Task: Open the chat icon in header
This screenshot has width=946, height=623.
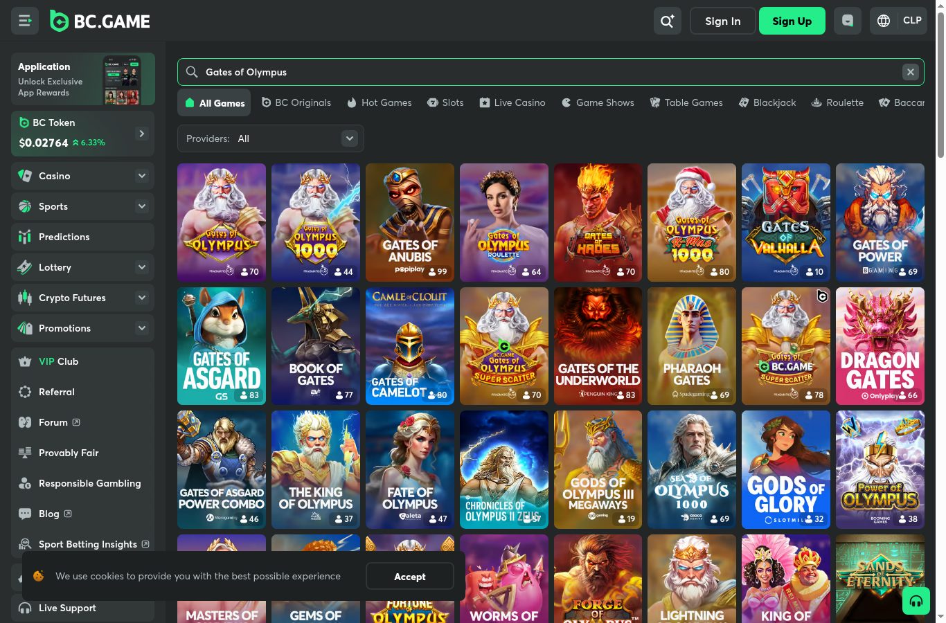Action: pos(848,21)
